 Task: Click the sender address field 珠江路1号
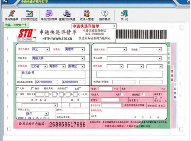pos(53,75)
